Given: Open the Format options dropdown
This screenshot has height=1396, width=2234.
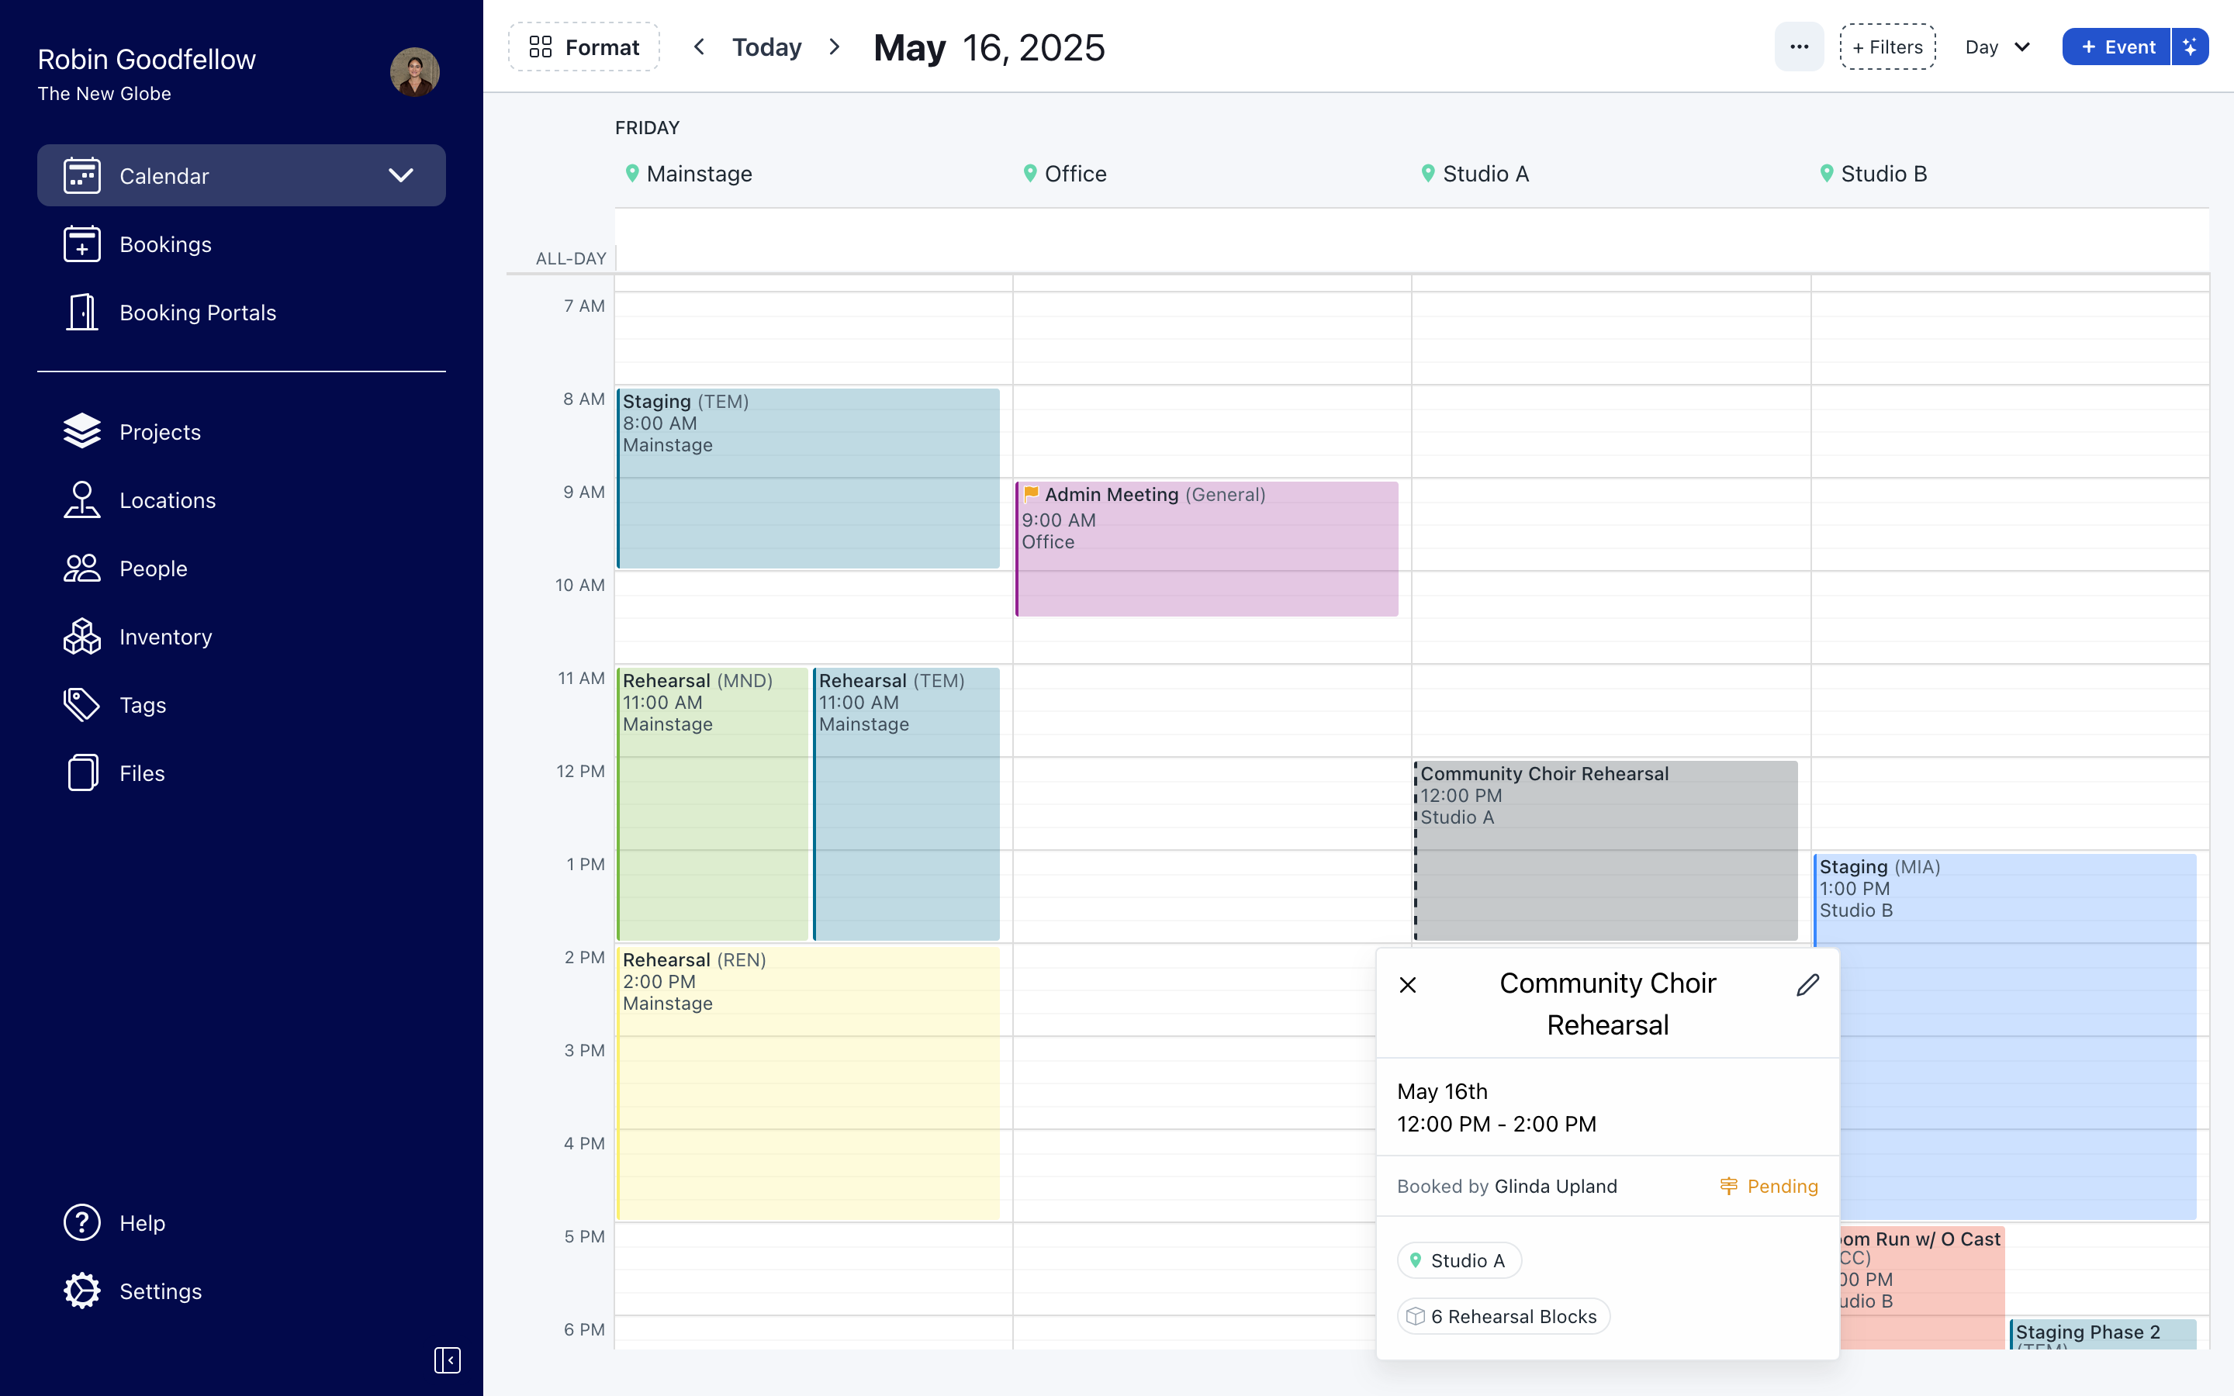Looking at the screenshot, I should pyautogui.click(x=583, y=47).
